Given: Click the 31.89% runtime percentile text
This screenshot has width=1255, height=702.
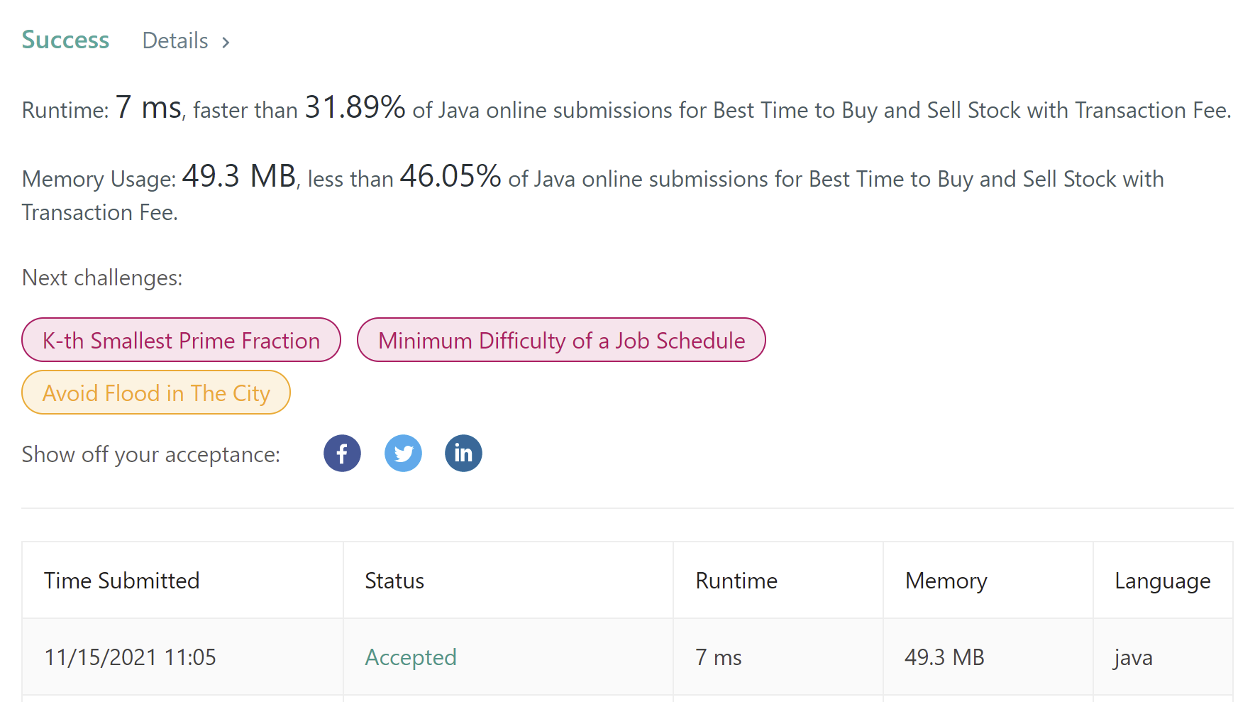Looking at the screenshot, I should coord(355,108).
